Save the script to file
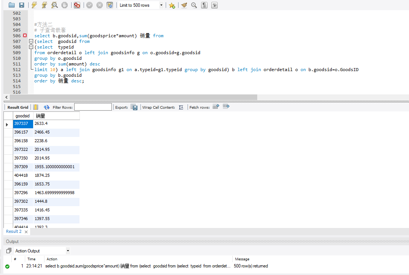409x275 pixels. click(x=21, y=5)
